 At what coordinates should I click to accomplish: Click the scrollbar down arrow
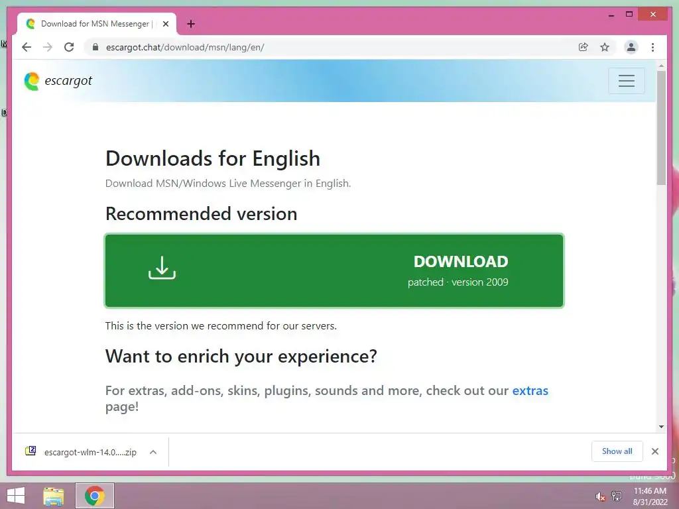tap(661, 427)
